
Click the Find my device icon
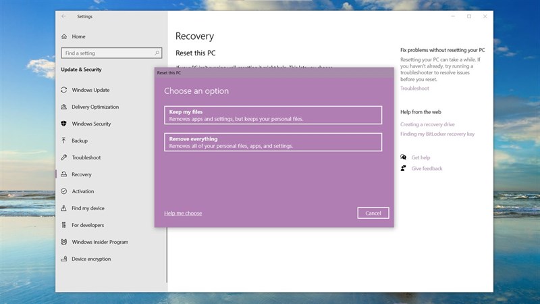[x=64, y=208]
